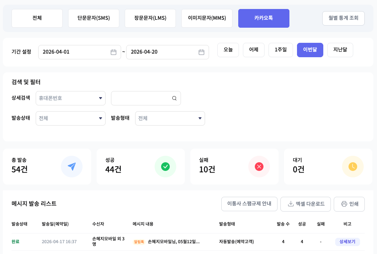The image size is (377, 254).
Task: Click the green success checkmark icon
Action: coord(165,167)
